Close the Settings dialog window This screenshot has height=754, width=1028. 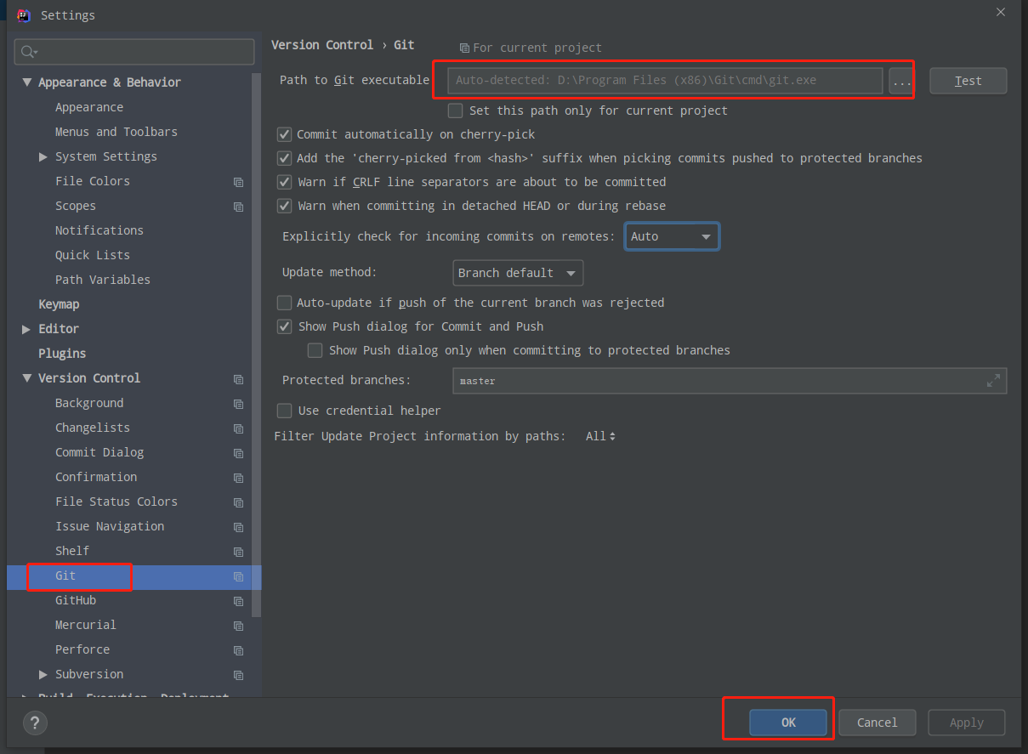1001,12
